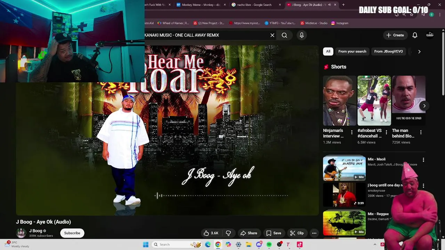The width and height of the screenshot is (445, 250).
Task: Open the J Boog channel name link
Action: (x=35, y=231)
